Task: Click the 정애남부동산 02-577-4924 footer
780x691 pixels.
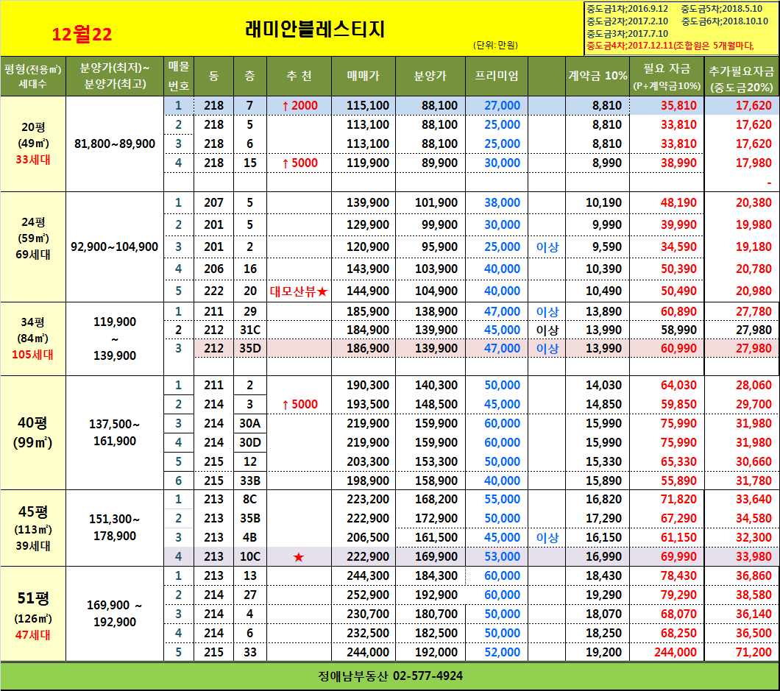Action: [390, 676]
